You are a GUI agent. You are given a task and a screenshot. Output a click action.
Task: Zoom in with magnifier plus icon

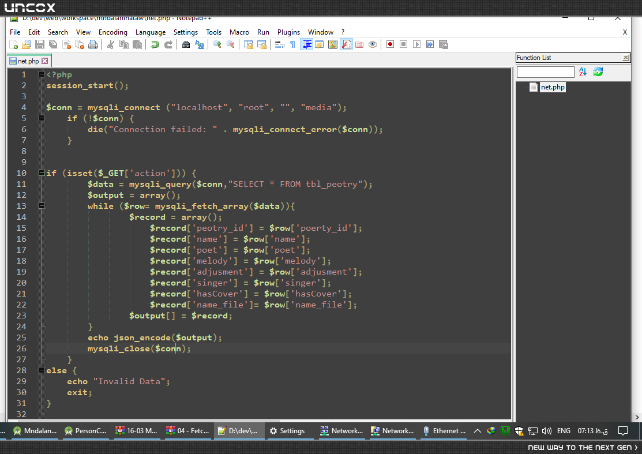click(217, 44)
